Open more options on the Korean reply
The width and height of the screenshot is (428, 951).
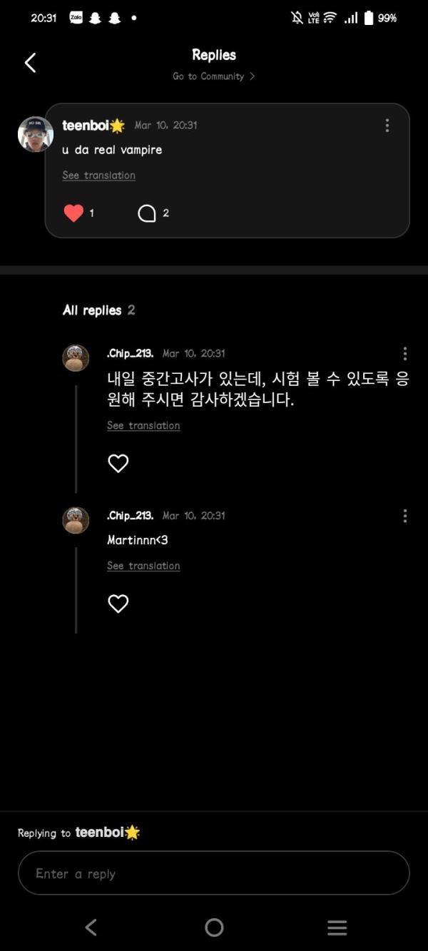click(x=404, y=354)
